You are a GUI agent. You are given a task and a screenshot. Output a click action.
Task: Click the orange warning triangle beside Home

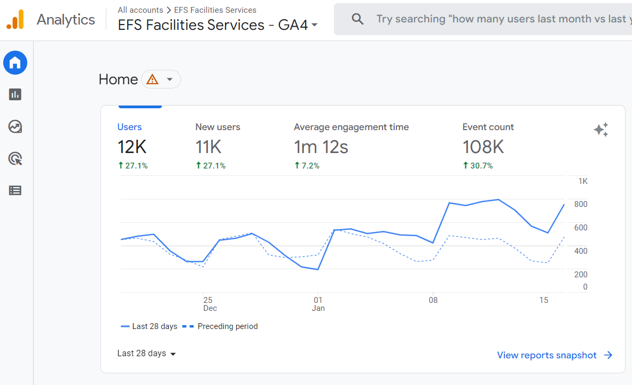click(x=152, y=79)
